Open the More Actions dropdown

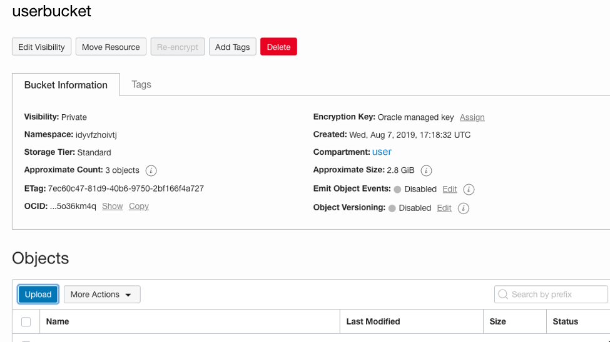point(101,295)
